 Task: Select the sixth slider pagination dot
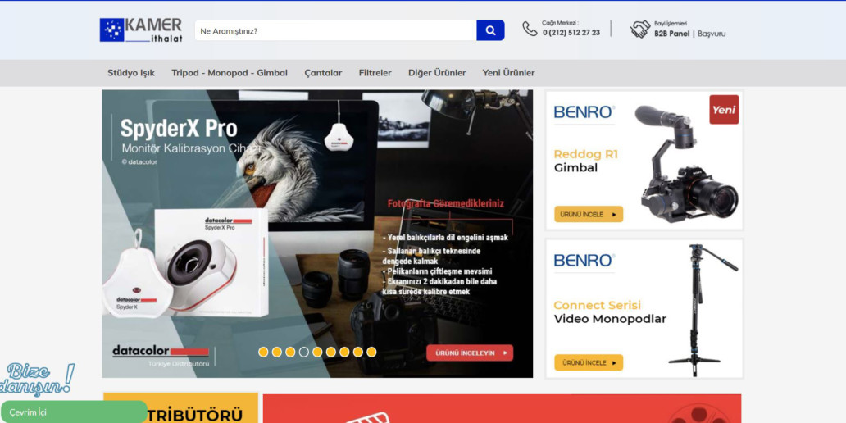(x=330, y=352)
